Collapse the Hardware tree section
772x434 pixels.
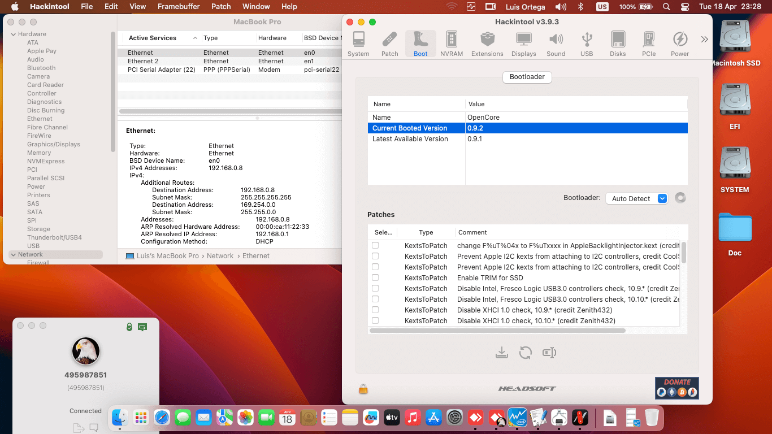[13, 34]
